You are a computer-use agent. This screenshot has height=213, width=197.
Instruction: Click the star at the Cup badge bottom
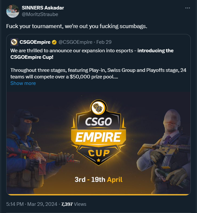(98, 160)
